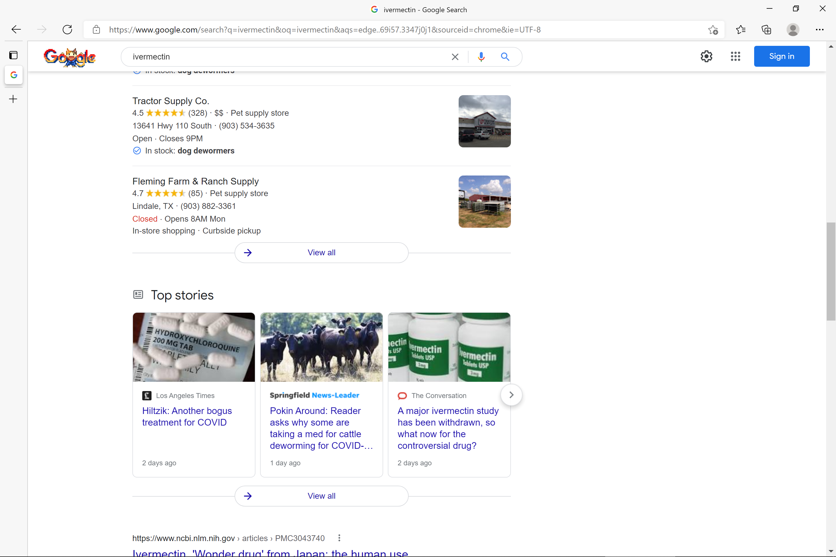Click the Fleming Farm store thumbnail
The width and height of the screenshot is (836, 557).
pos(484,201)
